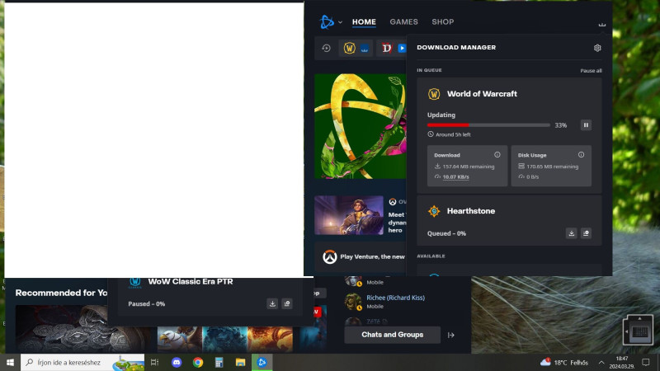
Task: Switch to the HOME tab
Action: coord(364,22)
